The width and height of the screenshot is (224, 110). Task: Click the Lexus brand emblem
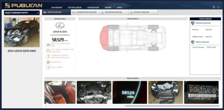pyautogui.click(x=60, y=26)
